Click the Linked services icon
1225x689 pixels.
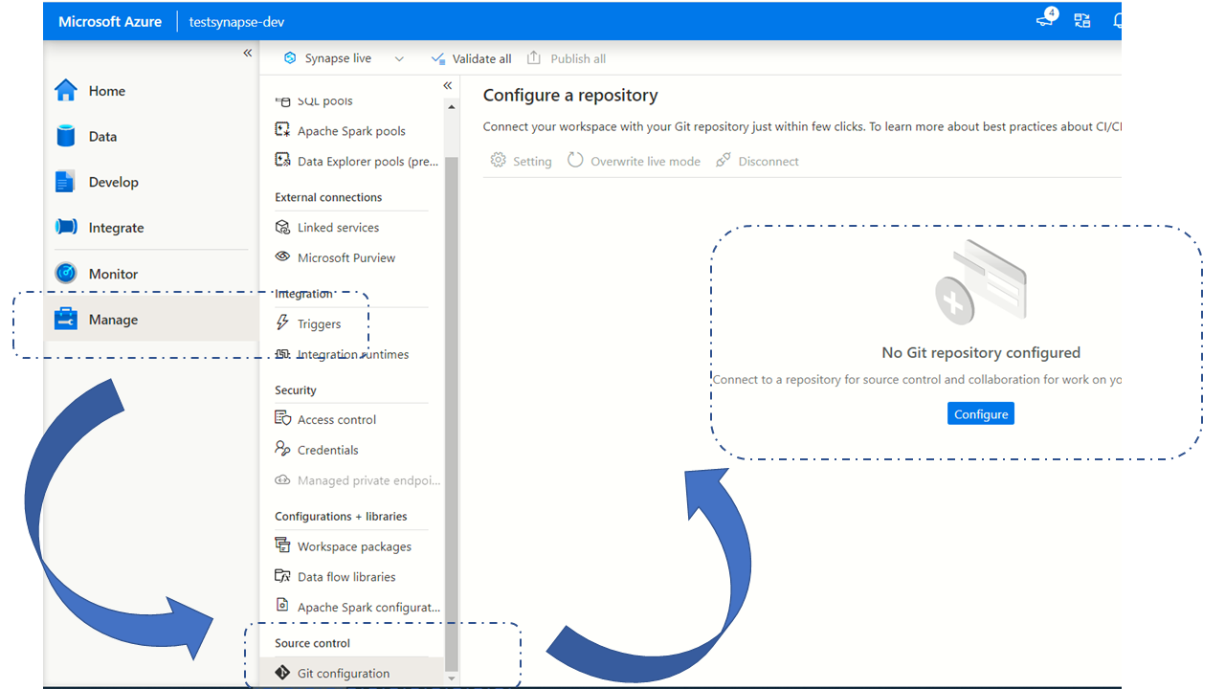[282, 227]
